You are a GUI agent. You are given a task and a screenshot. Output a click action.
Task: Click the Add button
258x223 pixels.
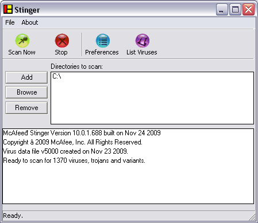26,77
